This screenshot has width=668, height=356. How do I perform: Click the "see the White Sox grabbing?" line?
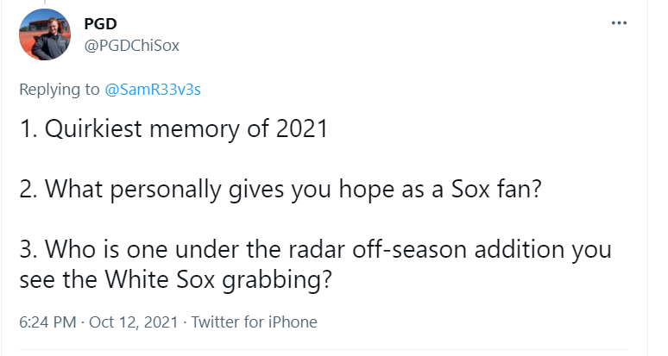point(173,281)
